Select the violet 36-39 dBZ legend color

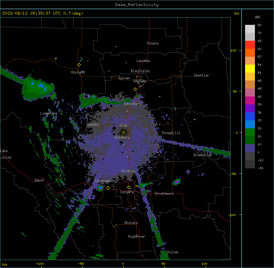tap(250, 108)
